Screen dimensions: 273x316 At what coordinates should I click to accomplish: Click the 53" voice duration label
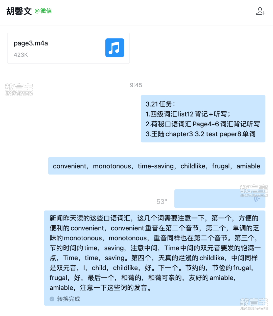162,202
